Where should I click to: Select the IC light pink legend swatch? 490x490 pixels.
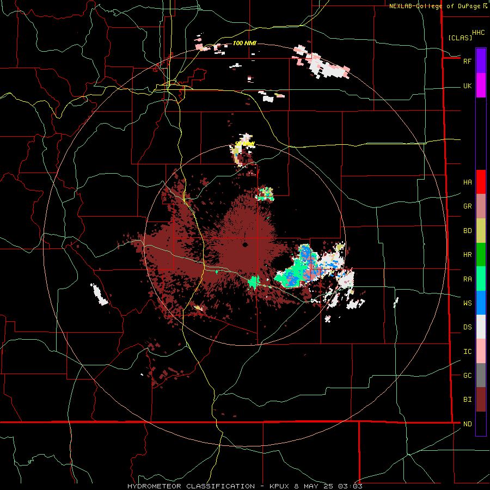pyautogui.click(x=481, y=351)
